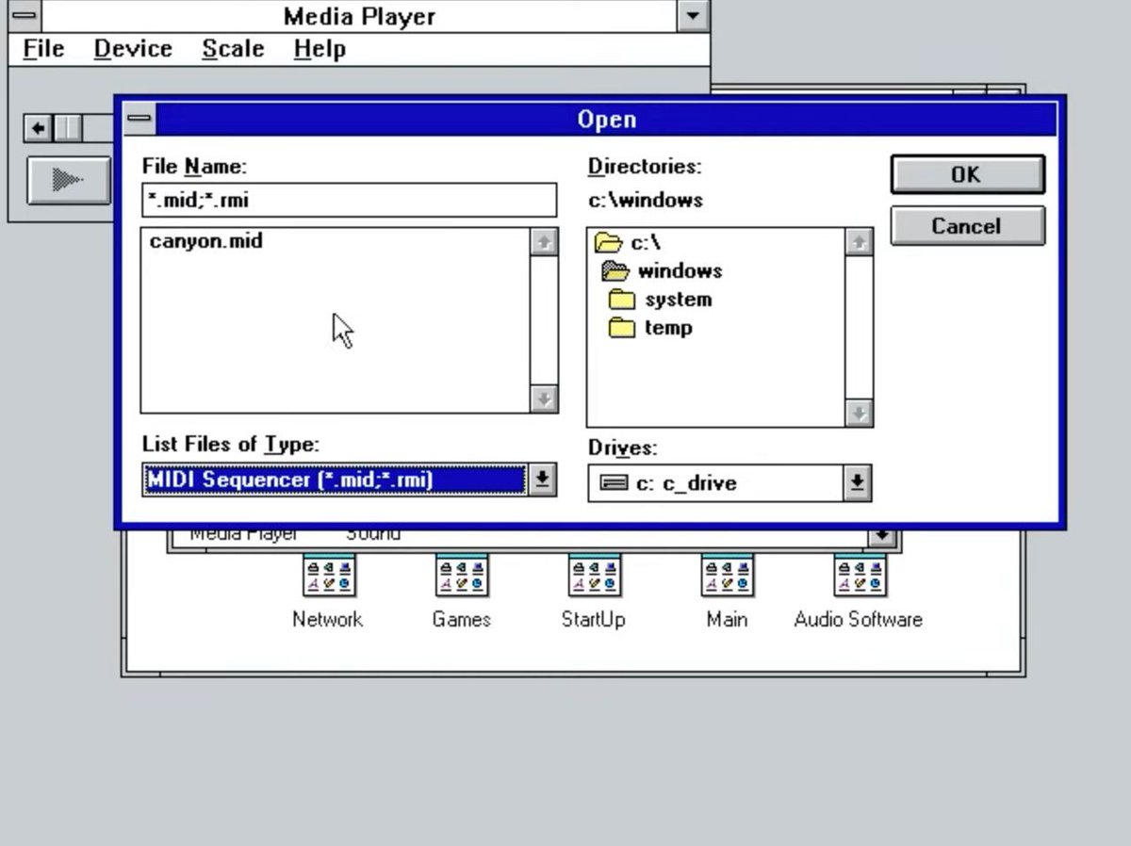Open the Scale menu in Media Player
1131x846 pixels.
click(233, 49)
